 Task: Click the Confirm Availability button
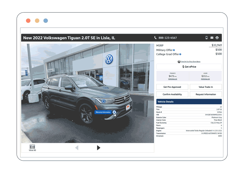[172, 94]
